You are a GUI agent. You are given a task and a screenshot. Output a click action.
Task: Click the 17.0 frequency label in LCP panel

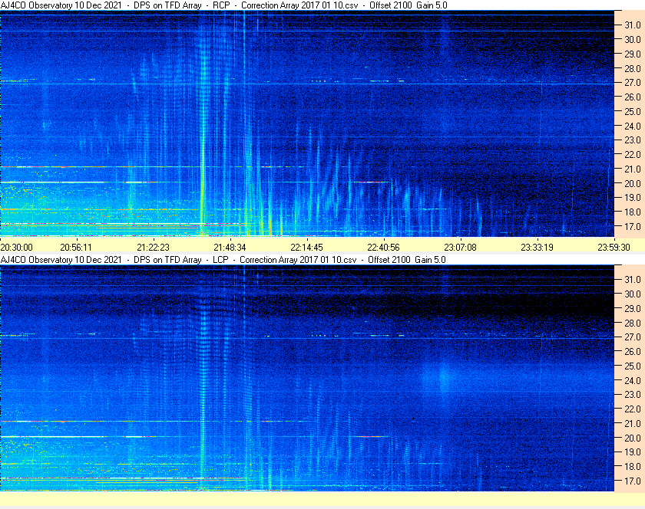633,481
